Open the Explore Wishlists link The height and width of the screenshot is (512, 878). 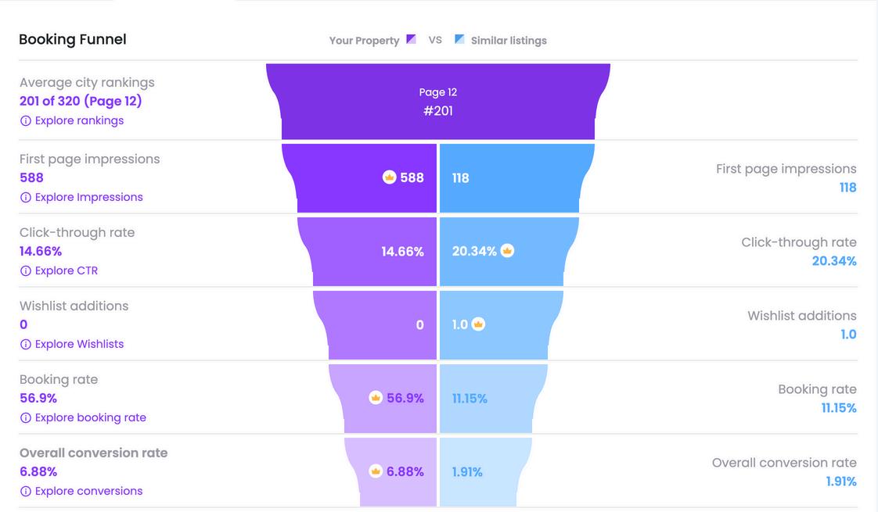point(79,344)
